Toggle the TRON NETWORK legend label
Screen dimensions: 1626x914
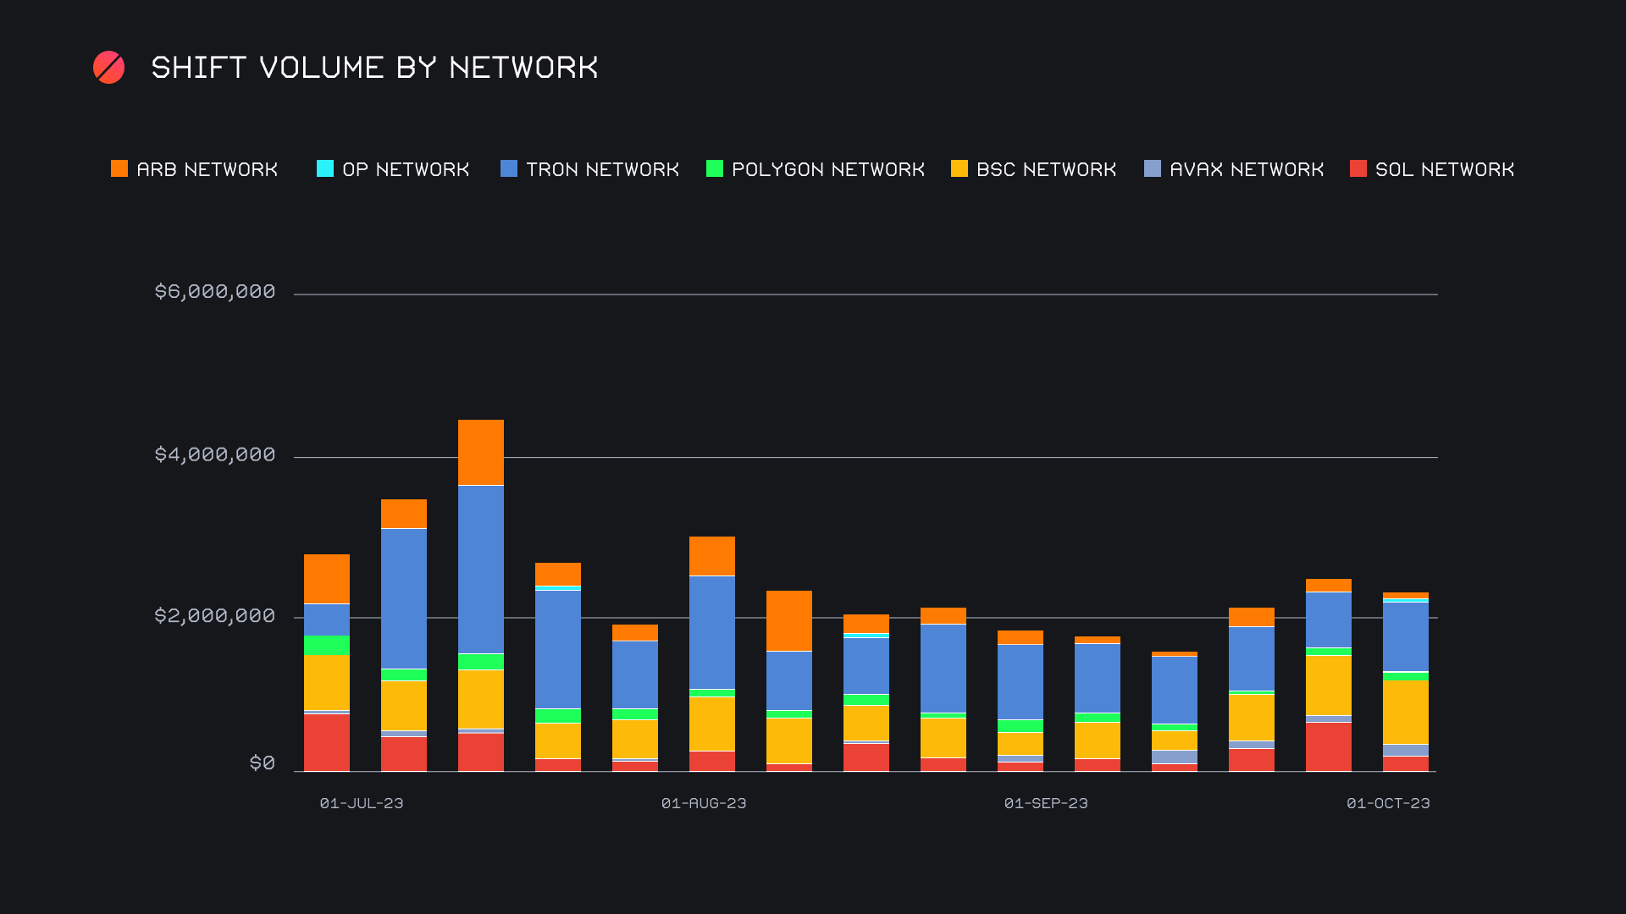[x=602, y=169]
